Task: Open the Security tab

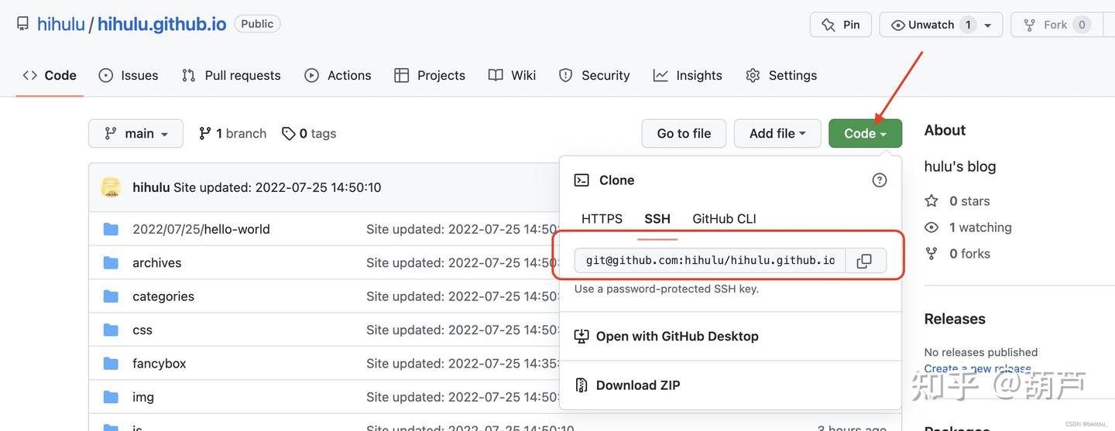Action: pos(595,75)
